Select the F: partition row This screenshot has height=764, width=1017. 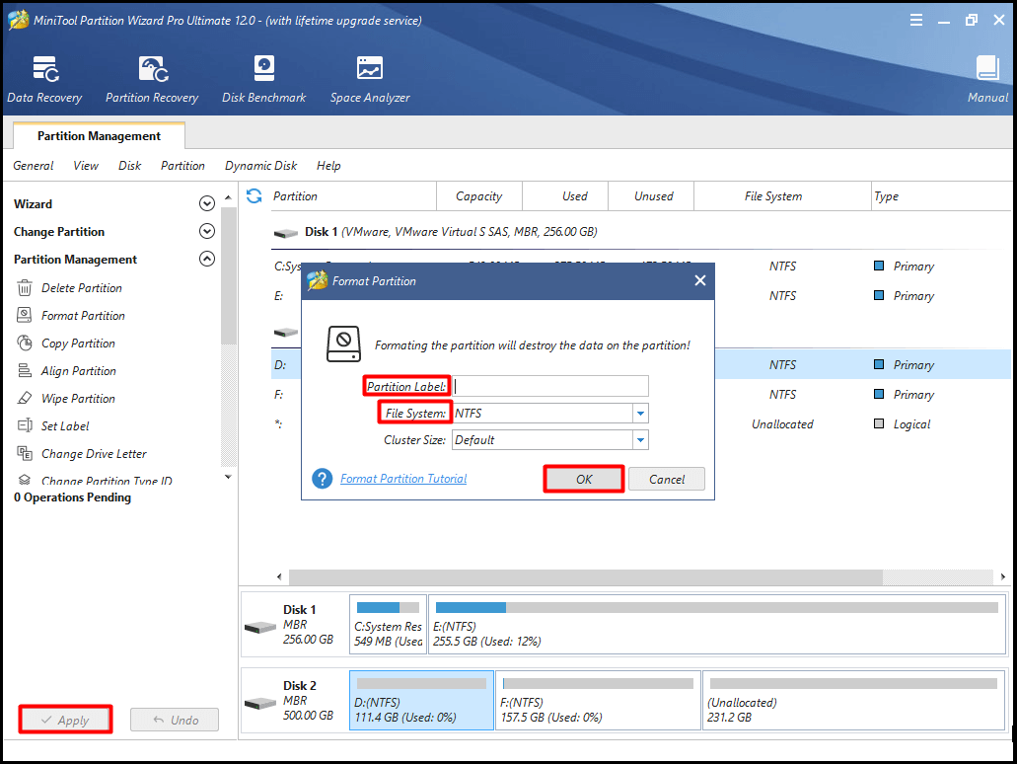(641, 394)
